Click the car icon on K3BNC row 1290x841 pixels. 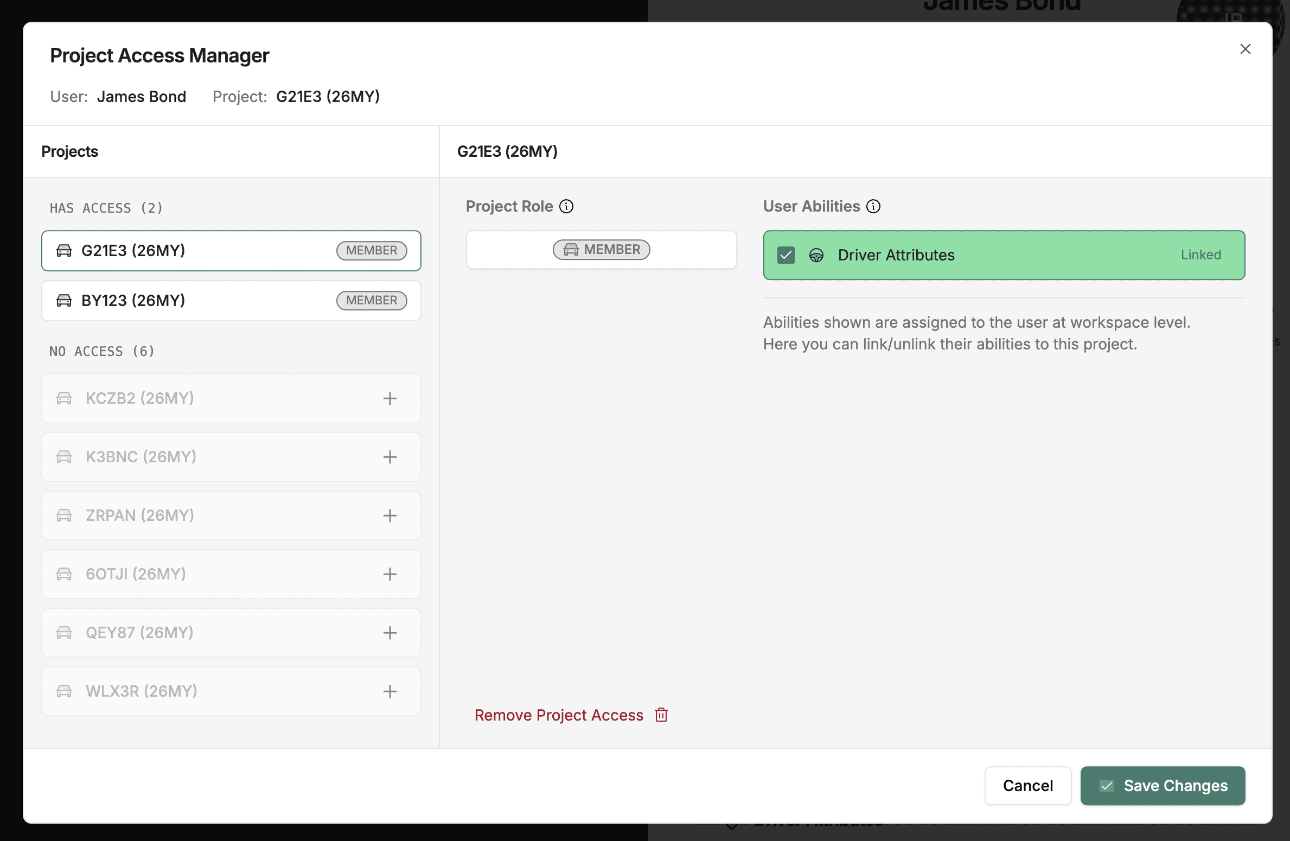point(64,457)
